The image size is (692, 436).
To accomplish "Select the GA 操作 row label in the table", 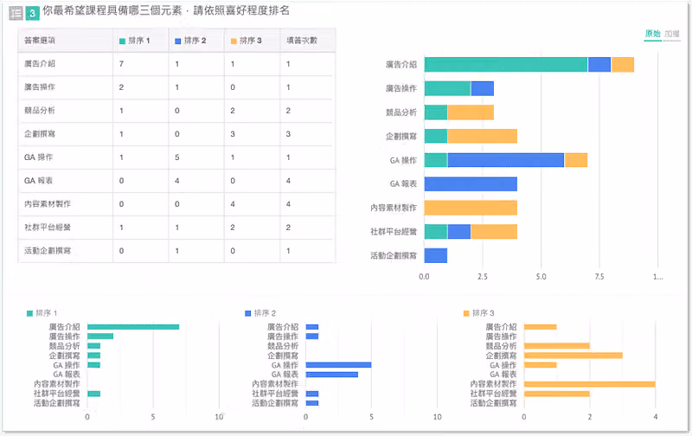I will pos(38,157).
